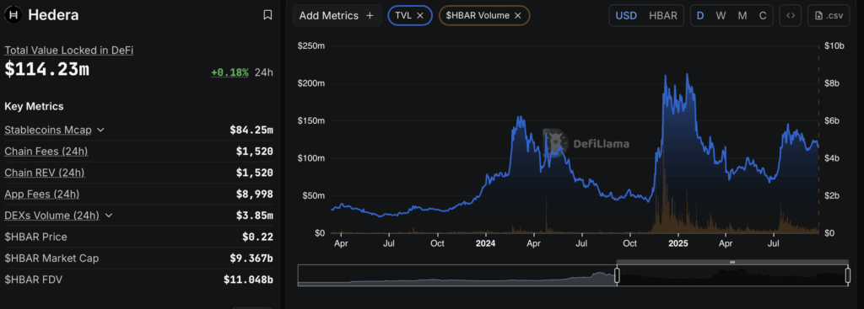Click the 2025 label on chart axis
Viewport: 864px width, 309px height.
coord(678,242)
